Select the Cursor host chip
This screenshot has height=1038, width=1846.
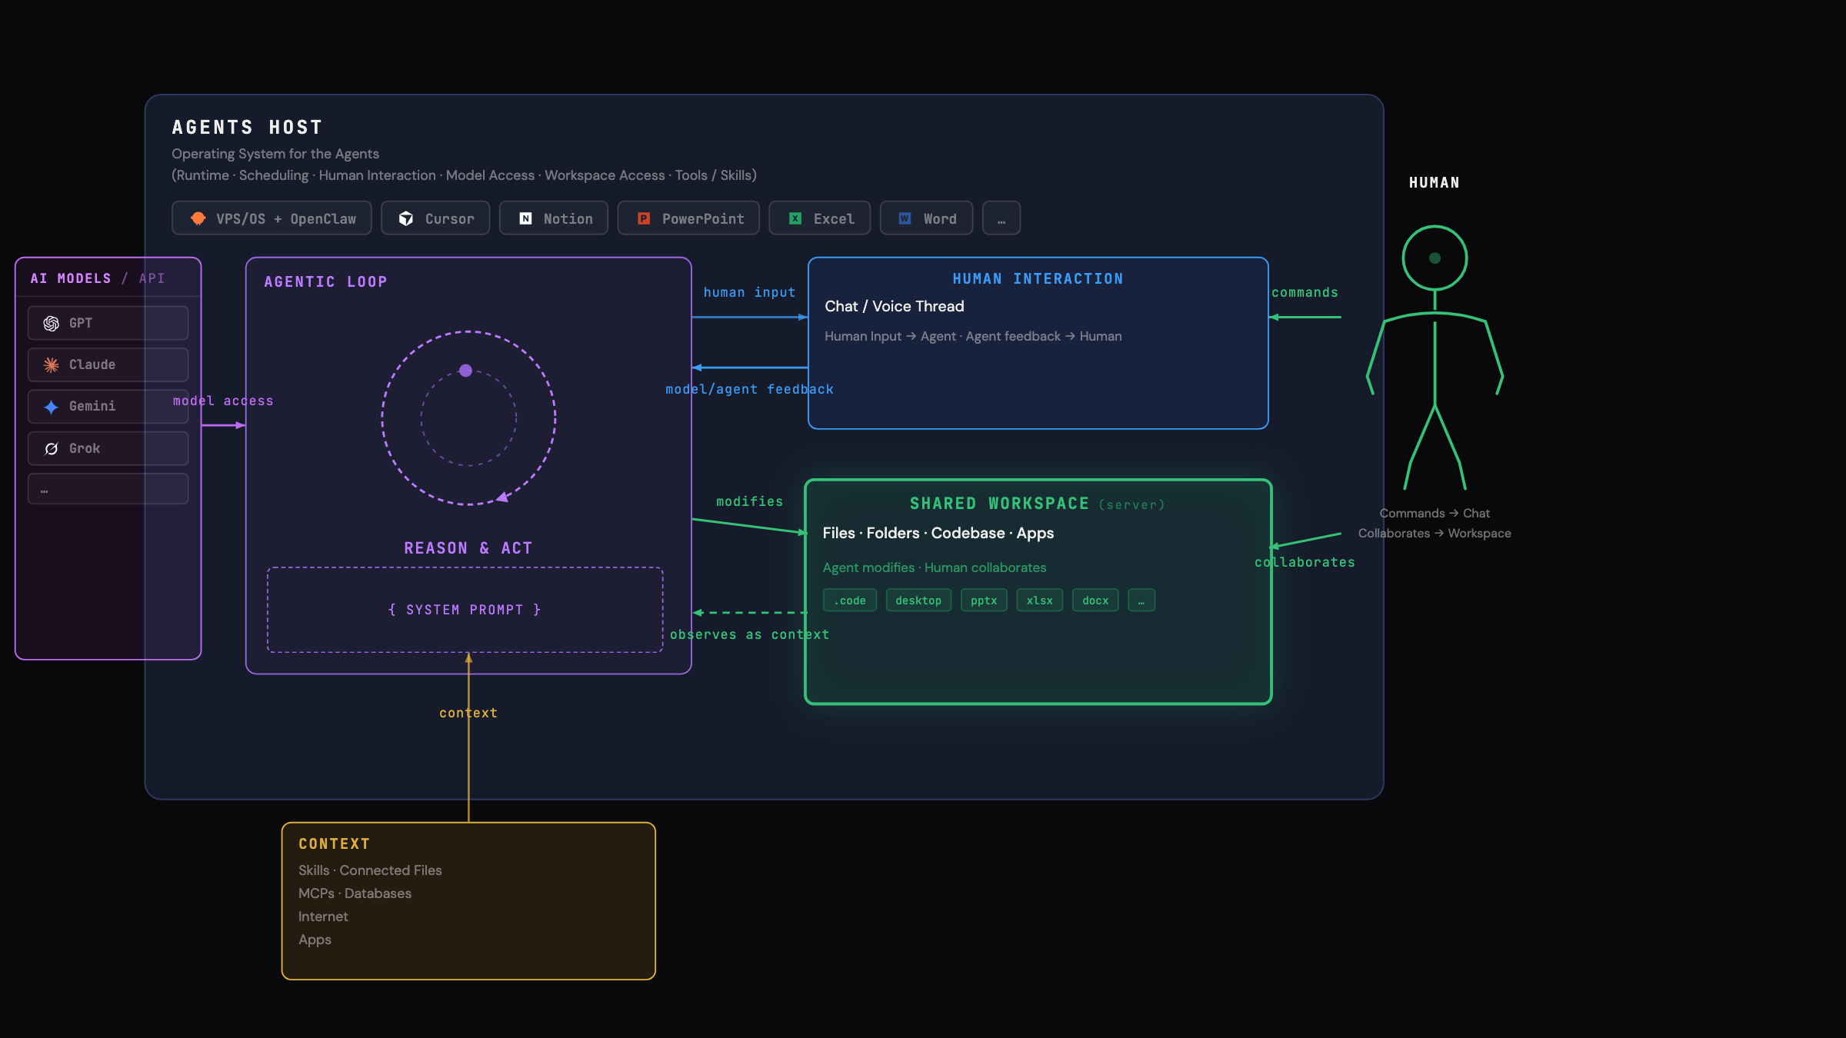(x=435, y=218)
